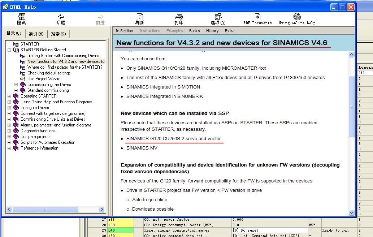This screenshot has height=237, width=373.
Task: Click the SINAMICS MV list item
Action: pyautogui.click(x=142, y=148)
